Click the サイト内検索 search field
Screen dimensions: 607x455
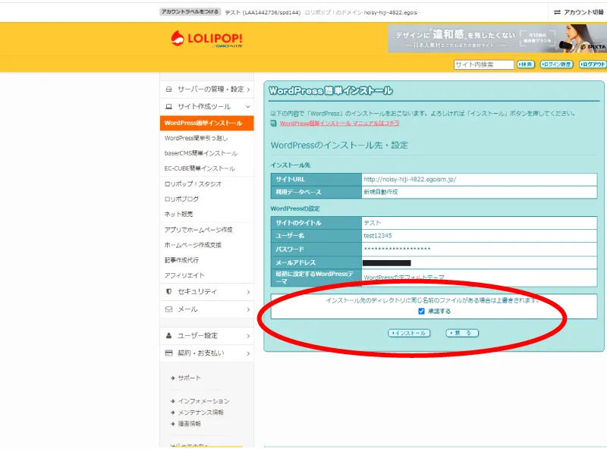pyautogui.click(x=484, y=64)
